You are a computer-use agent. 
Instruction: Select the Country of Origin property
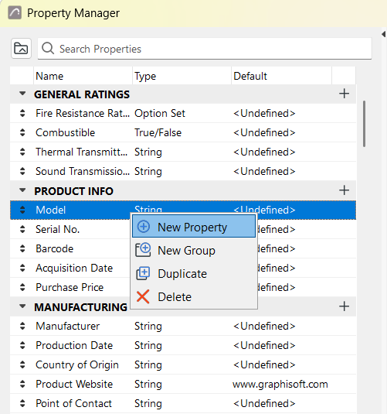(x=77, y=364)
